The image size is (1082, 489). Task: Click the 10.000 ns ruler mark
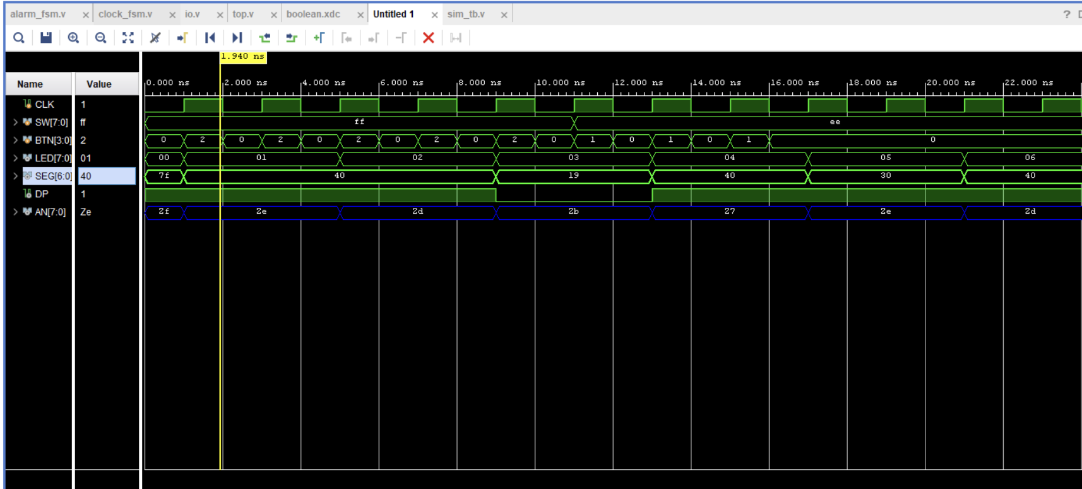coord(561,83)
